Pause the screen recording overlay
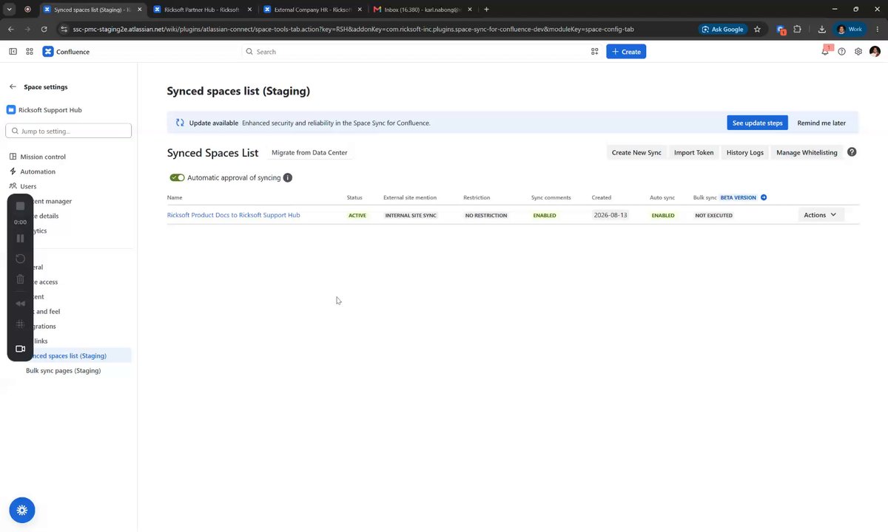This screenshot has width=888, height=532. (x=20, y=238)
